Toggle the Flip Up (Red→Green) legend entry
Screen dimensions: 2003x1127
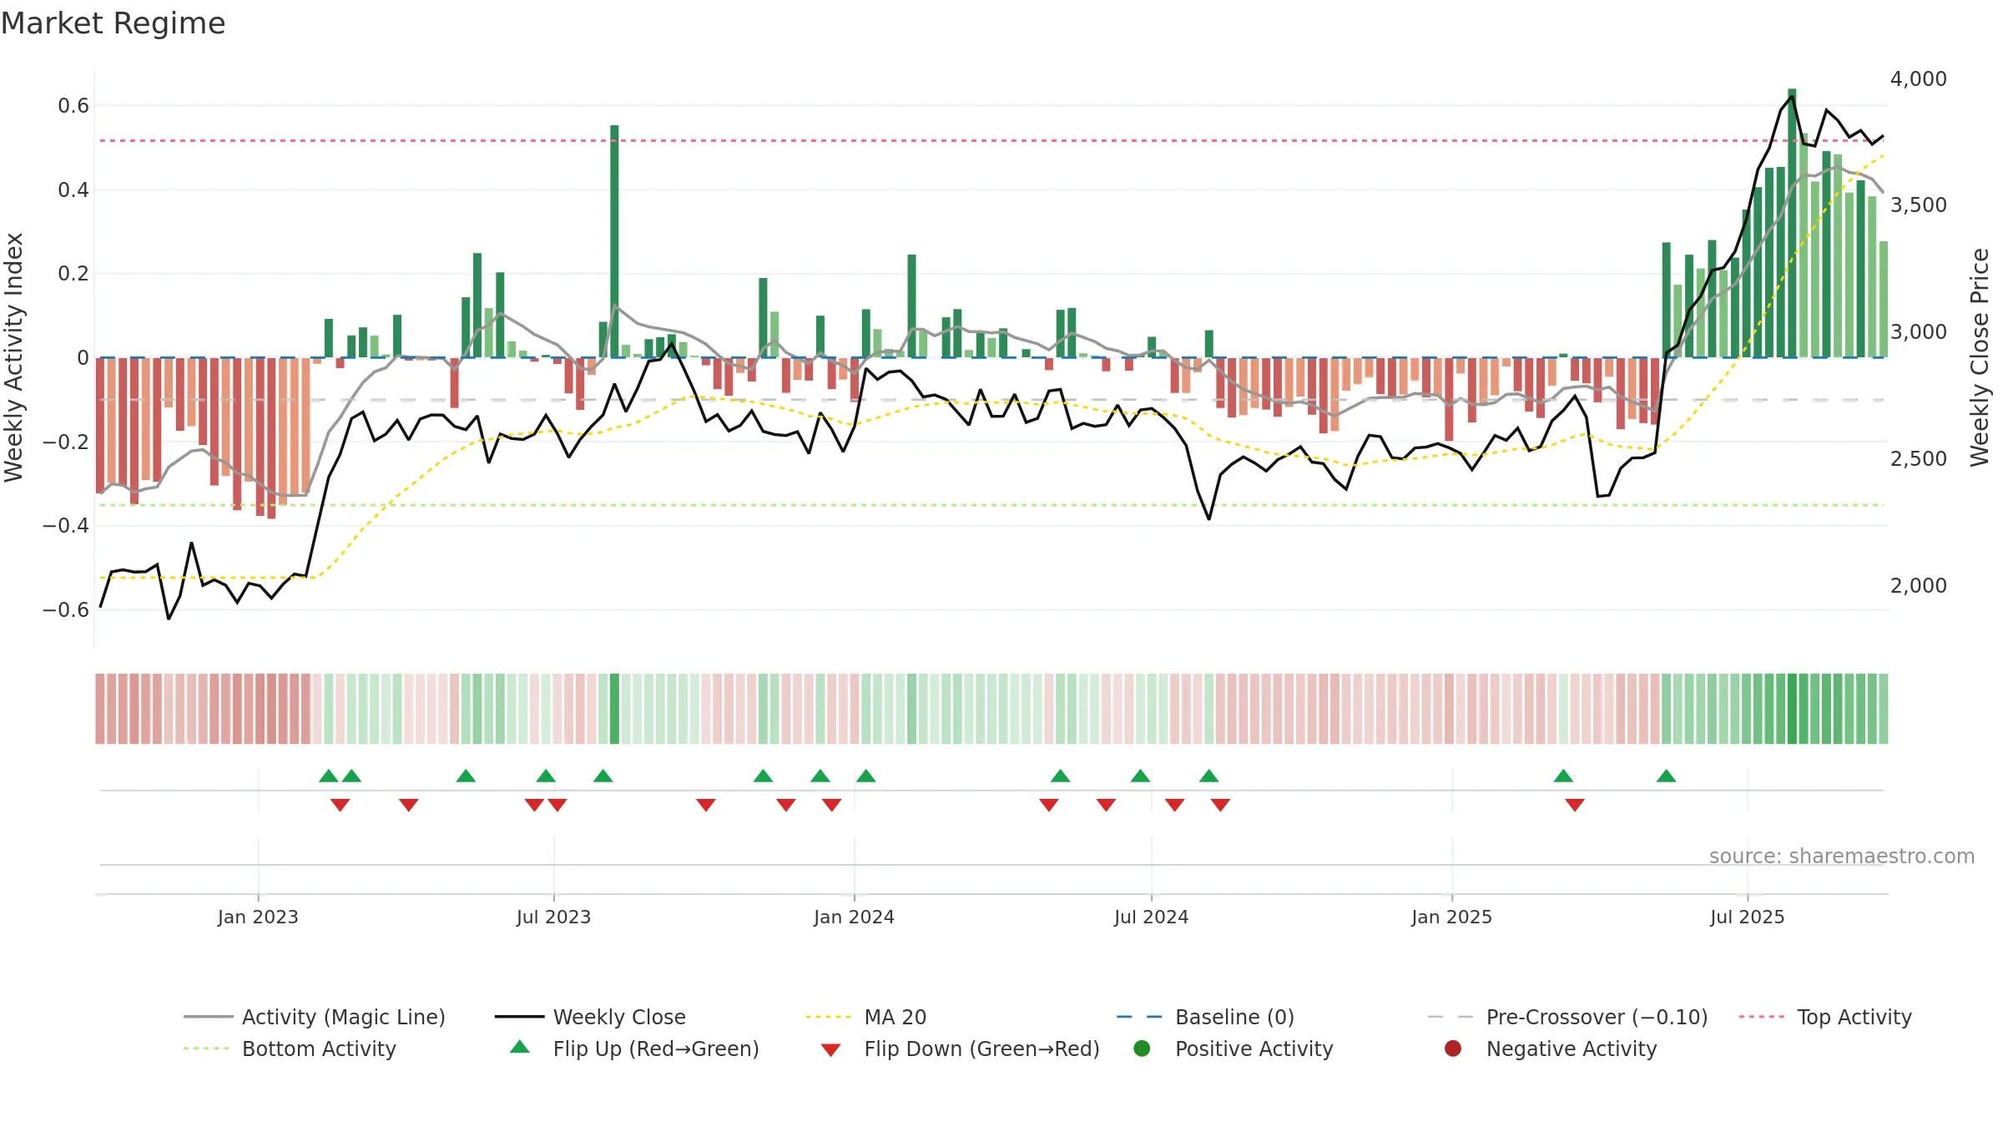pyautogui.click(x=634, y=1049)
